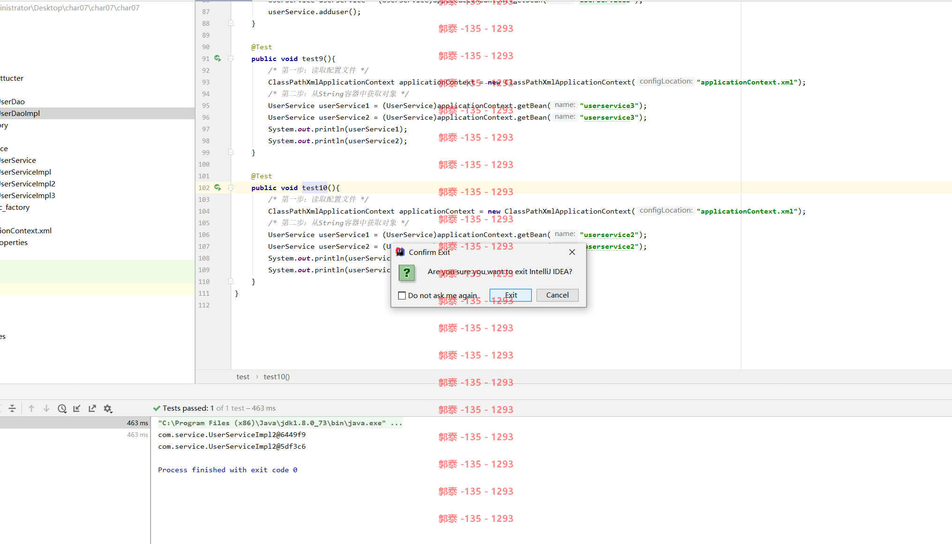The width and height of the screenshot is (952, 544).
Task: Click the IntelliJ icon in dialog title bar
Action: pos(400,252)
